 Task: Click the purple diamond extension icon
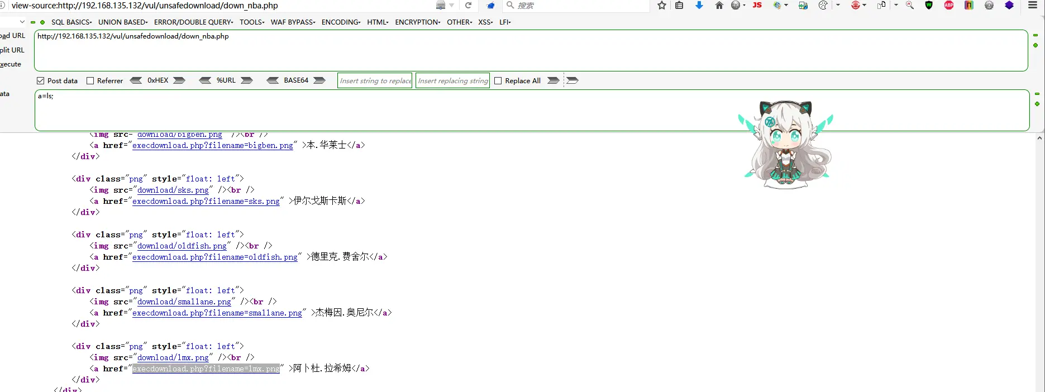[x=1009, y=5]
